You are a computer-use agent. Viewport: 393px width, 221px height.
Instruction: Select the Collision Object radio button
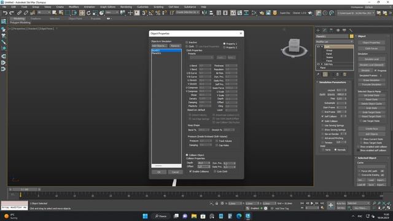coord(187,155)
